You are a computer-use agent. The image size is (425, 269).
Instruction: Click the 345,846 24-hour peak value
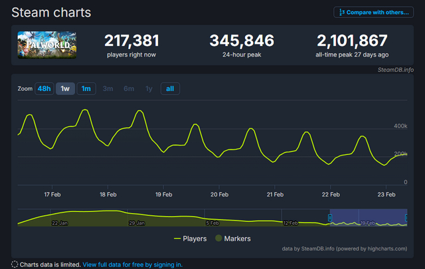242,41
